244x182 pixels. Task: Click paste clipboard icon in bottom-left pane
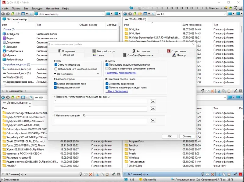(x=107, y=174)
